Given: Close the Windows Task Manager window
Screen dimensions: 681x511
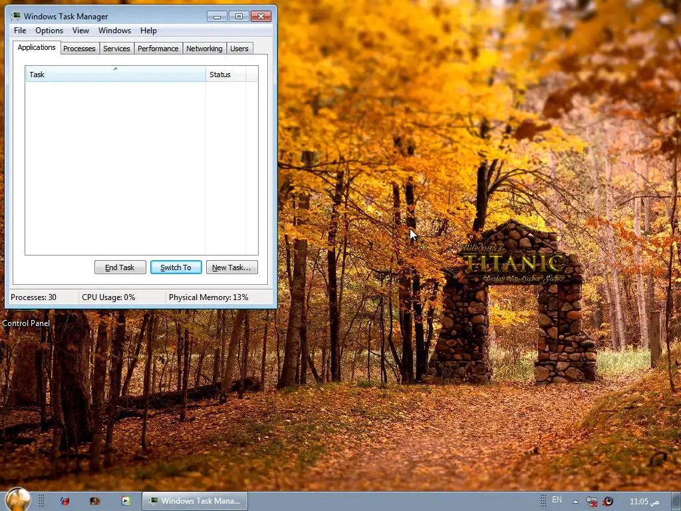Looking at the screenshot, I should click(x=261, y=17).
